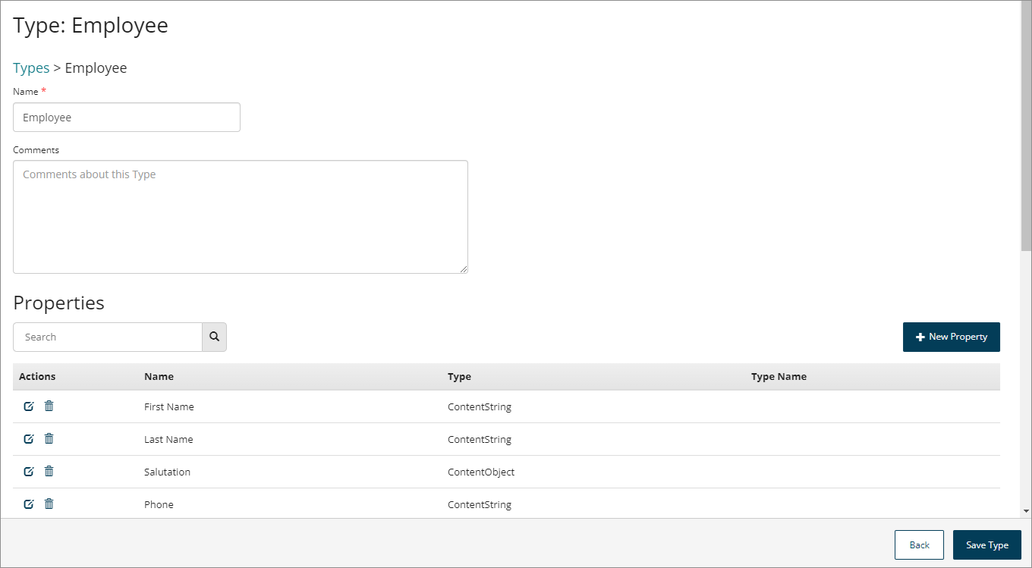Click the Type column header

(x=459, y=377)
